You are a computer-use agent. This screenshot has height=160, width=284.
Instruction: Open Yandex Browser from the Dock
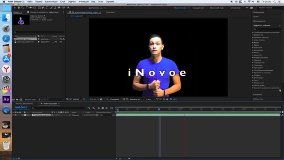(6, 69)
